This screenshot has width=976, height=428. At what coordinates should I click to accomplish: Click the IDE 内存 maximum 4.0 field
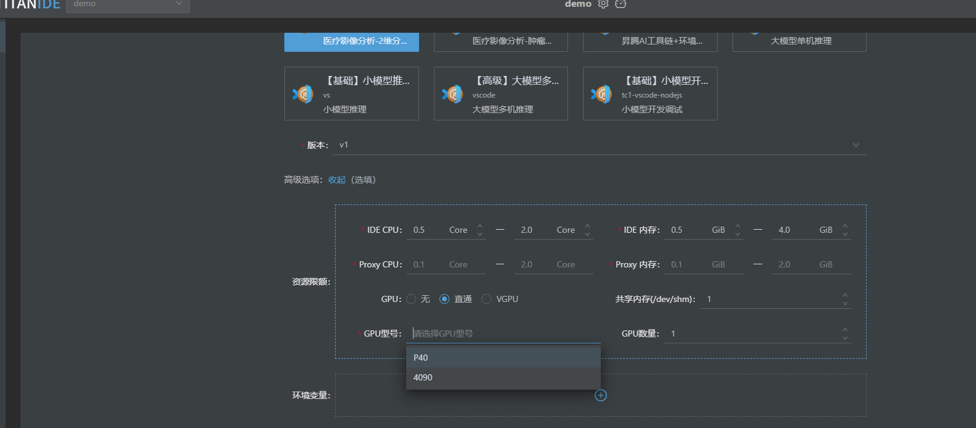(x=794, y=230)
